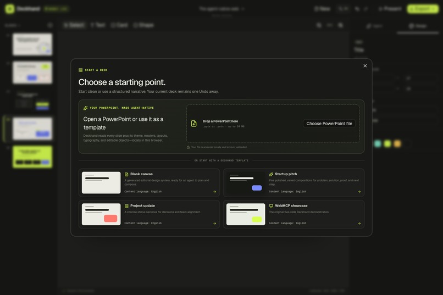Select the Select tool in the editor toolbar

74,25
